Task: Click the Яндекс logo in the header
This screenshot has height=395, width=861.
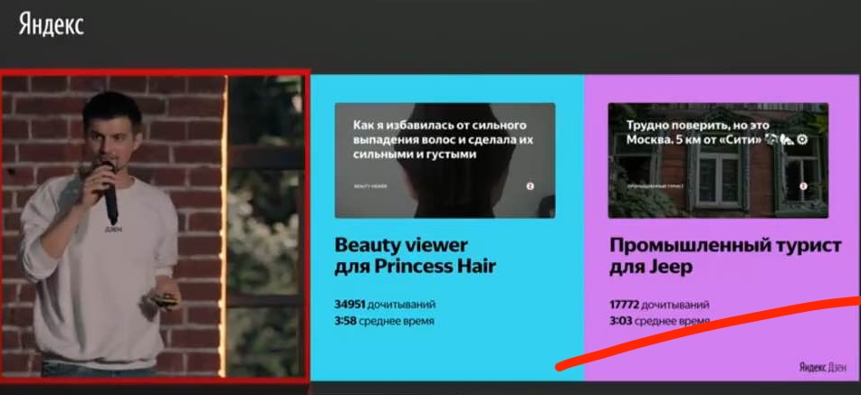Action: tap(51, 24)
